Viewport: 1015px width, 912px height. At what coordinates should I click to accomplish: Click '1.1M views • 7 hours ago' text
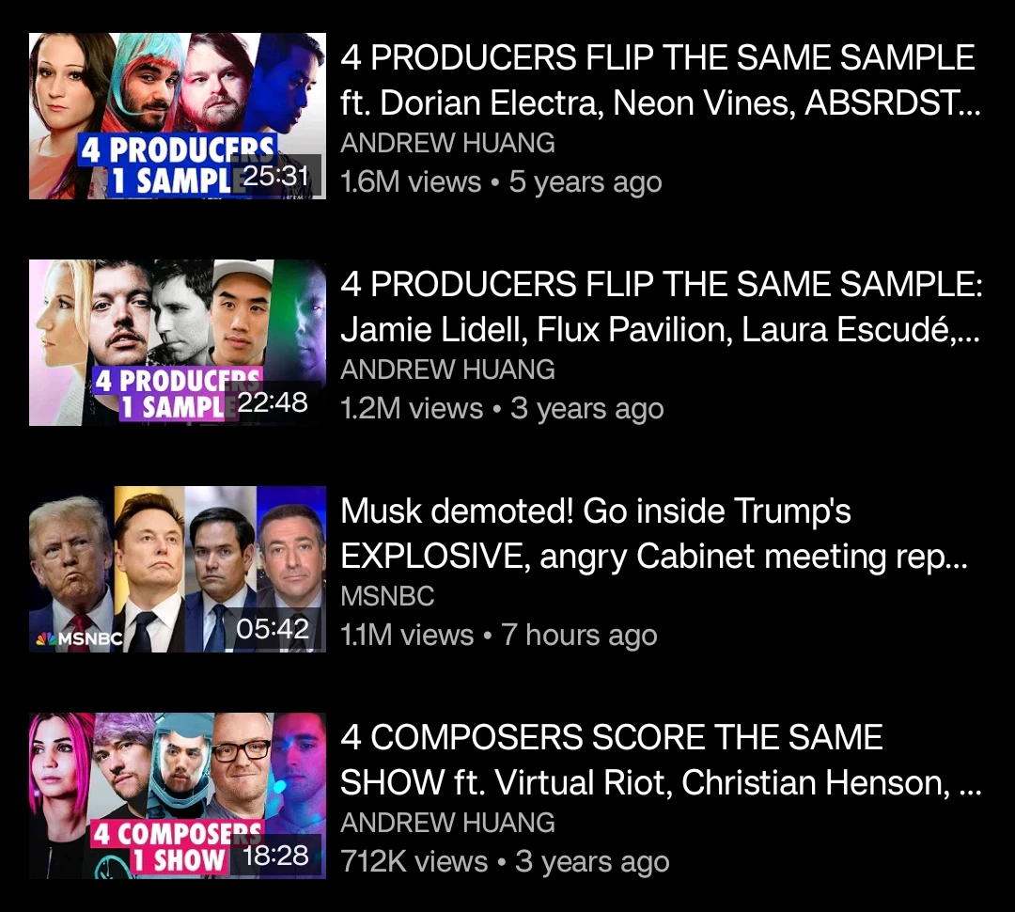point(498,636)
